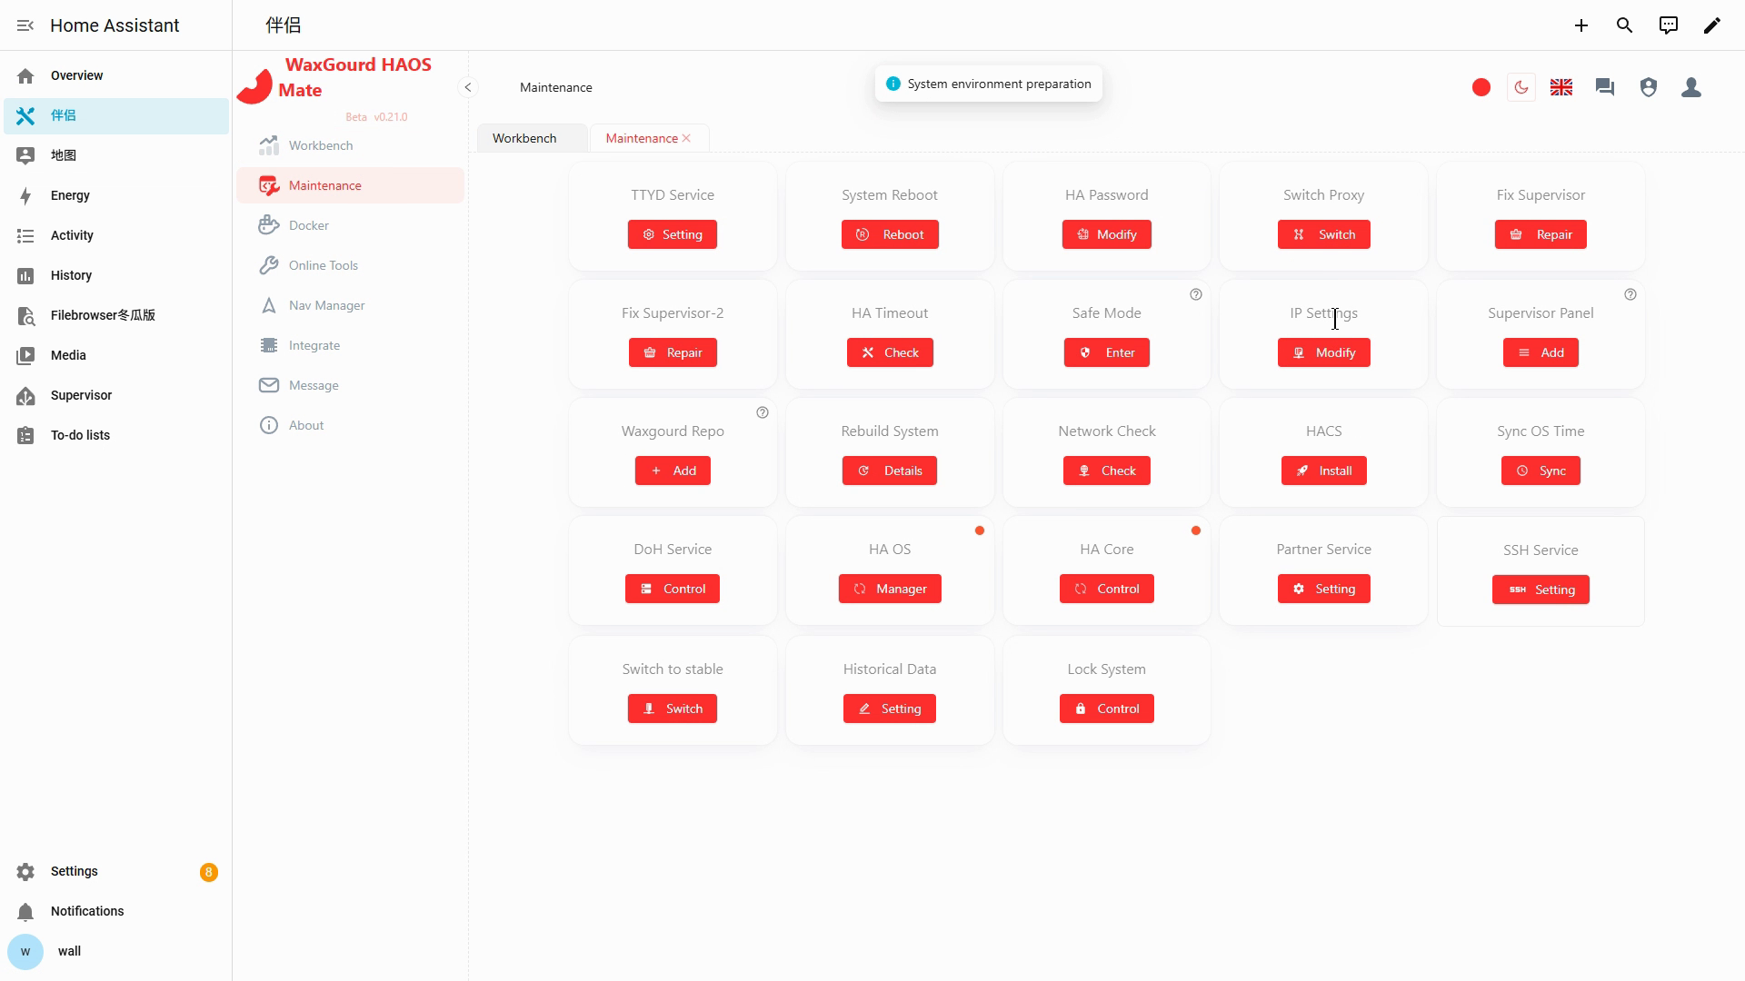Viewport: 1745px width, 981px height.
Task: Open Media in the sidebar
Action: [116, 355]
